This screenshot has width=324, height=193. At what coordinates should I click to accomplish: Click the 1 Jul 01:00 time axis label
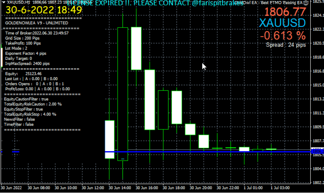pyautogui.click(x=253, y=188)
